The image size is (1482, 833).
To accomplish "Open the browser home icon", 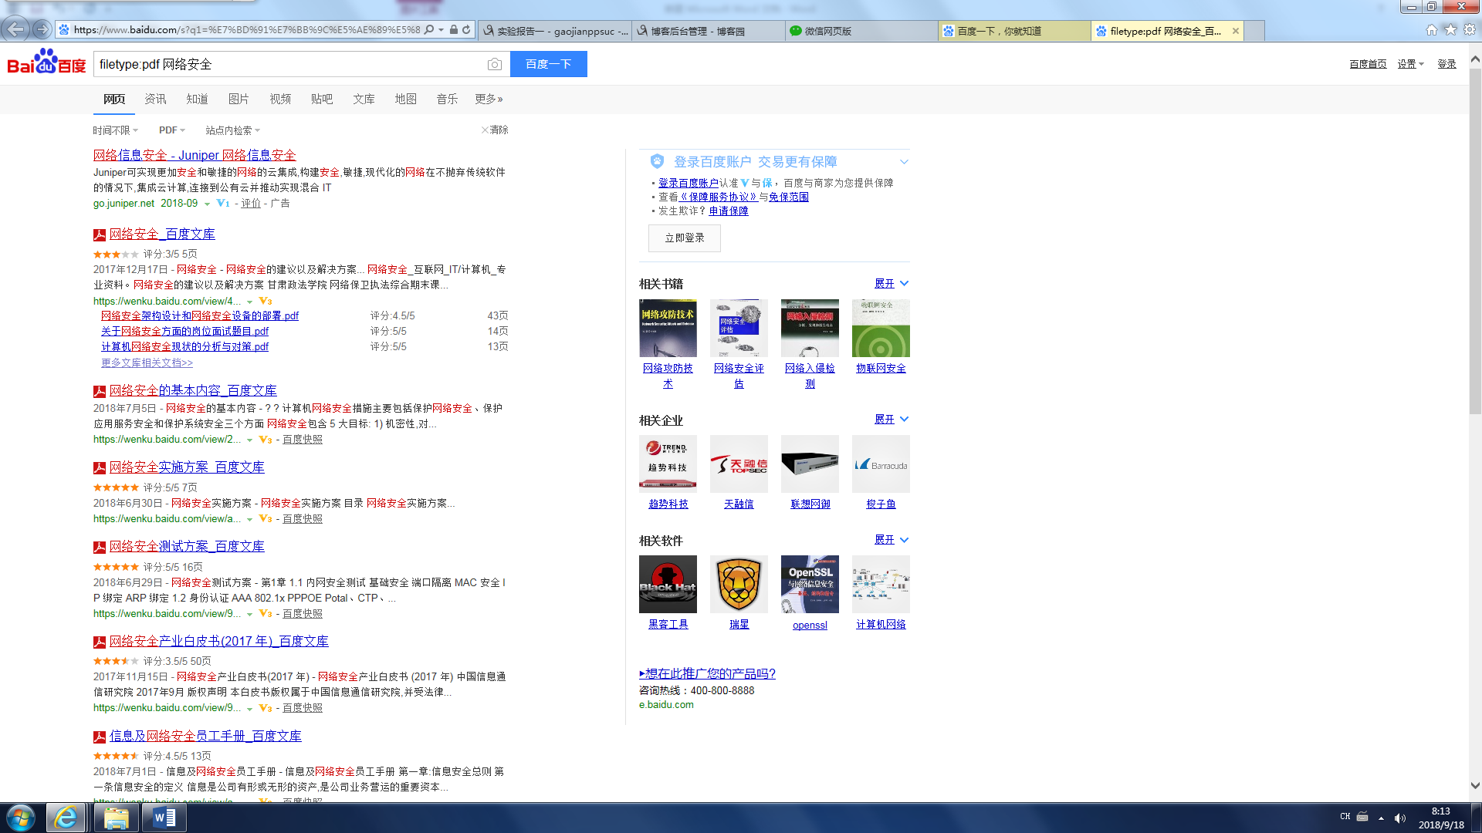I will point(1431,30).
